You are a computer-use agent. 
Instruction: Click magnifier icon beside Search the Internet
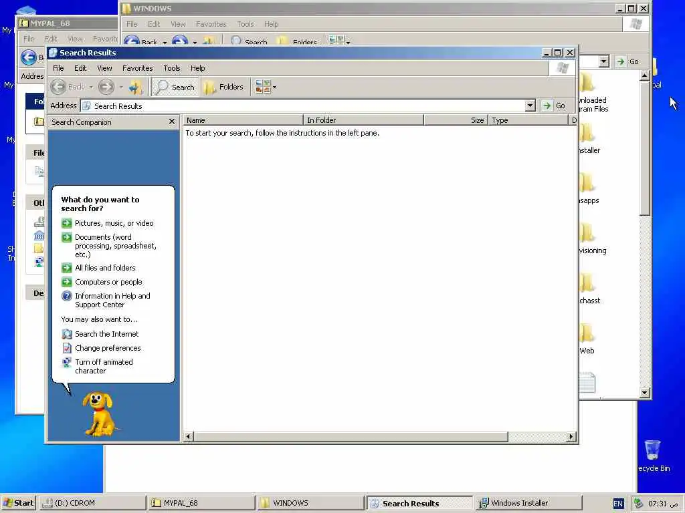point(66,334)
